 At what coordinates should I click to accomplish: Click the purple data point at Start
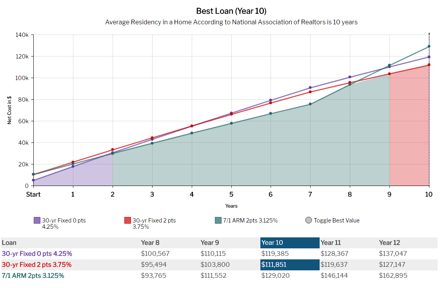coord(33,180)
